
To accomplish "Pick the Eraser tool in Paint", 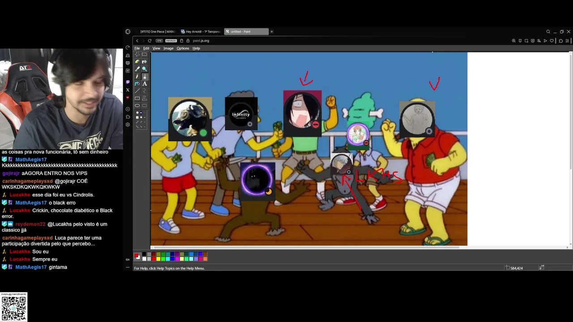I will tap(137, 62).
